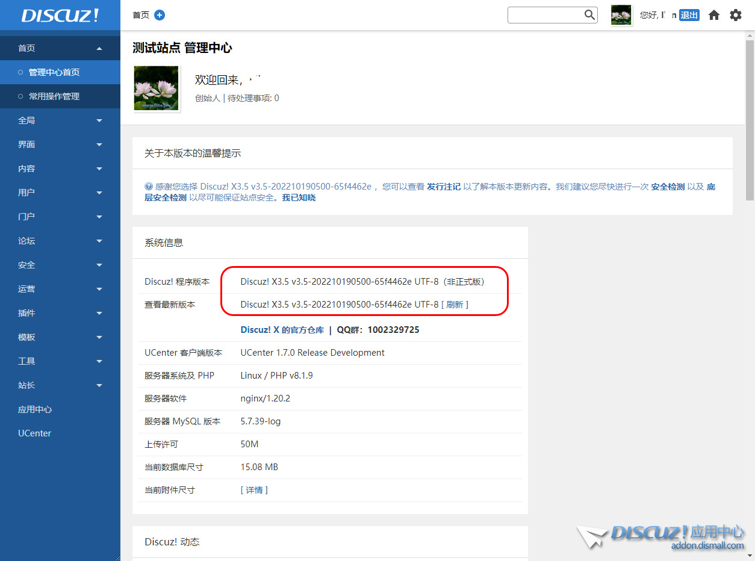Click the Discuz! 应用中心 banner logo
Viewport: 755px width, 561px height.
[660, 537]
